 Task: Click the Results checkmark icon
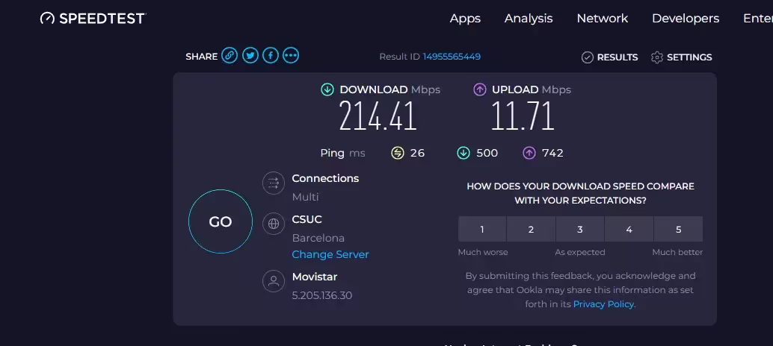point(587,57)
